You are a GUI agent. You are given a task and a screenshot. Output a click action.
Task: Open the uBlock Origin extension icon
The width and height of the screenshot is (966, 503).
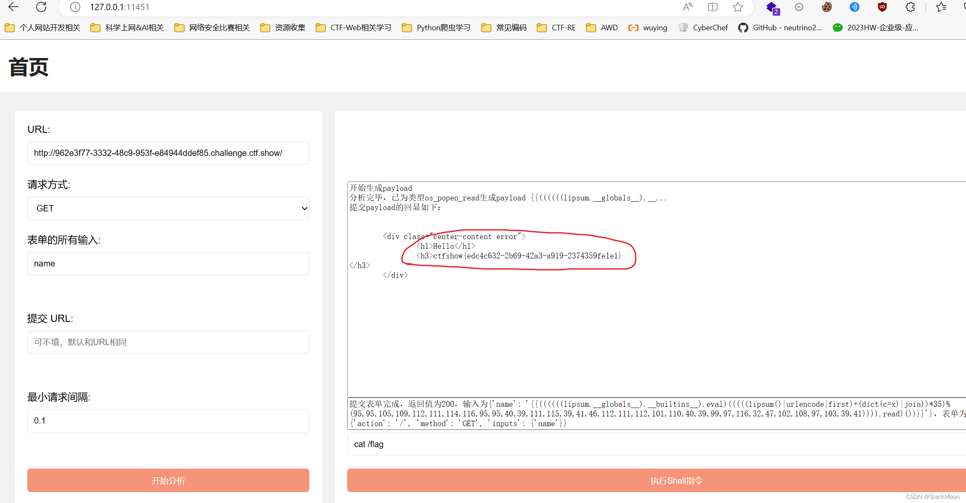click(x=882, y=7)
